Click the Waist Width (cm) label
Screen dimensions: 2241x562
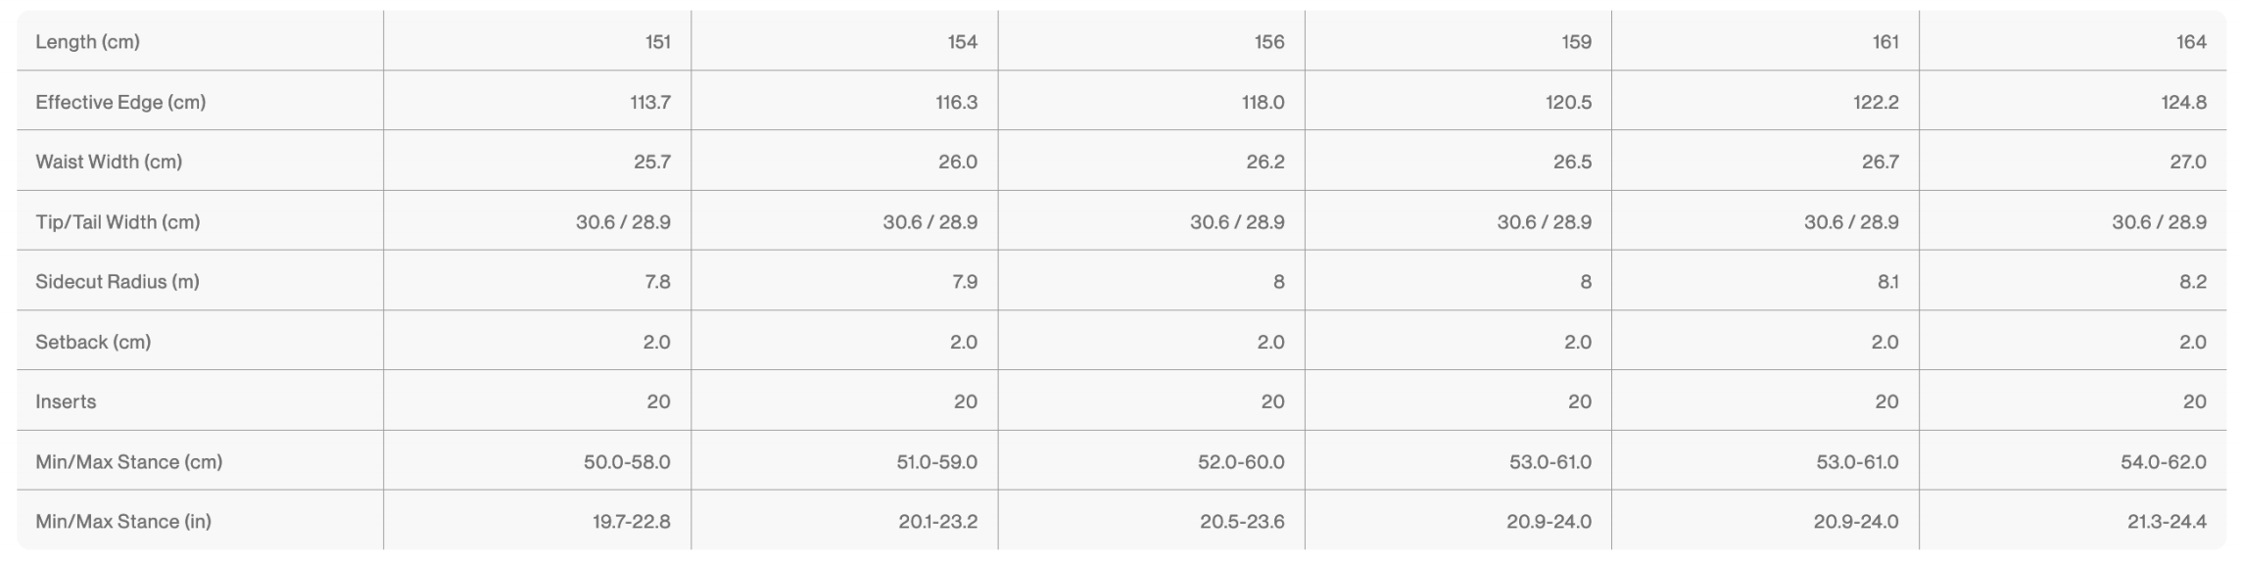[x=109, y=162]
